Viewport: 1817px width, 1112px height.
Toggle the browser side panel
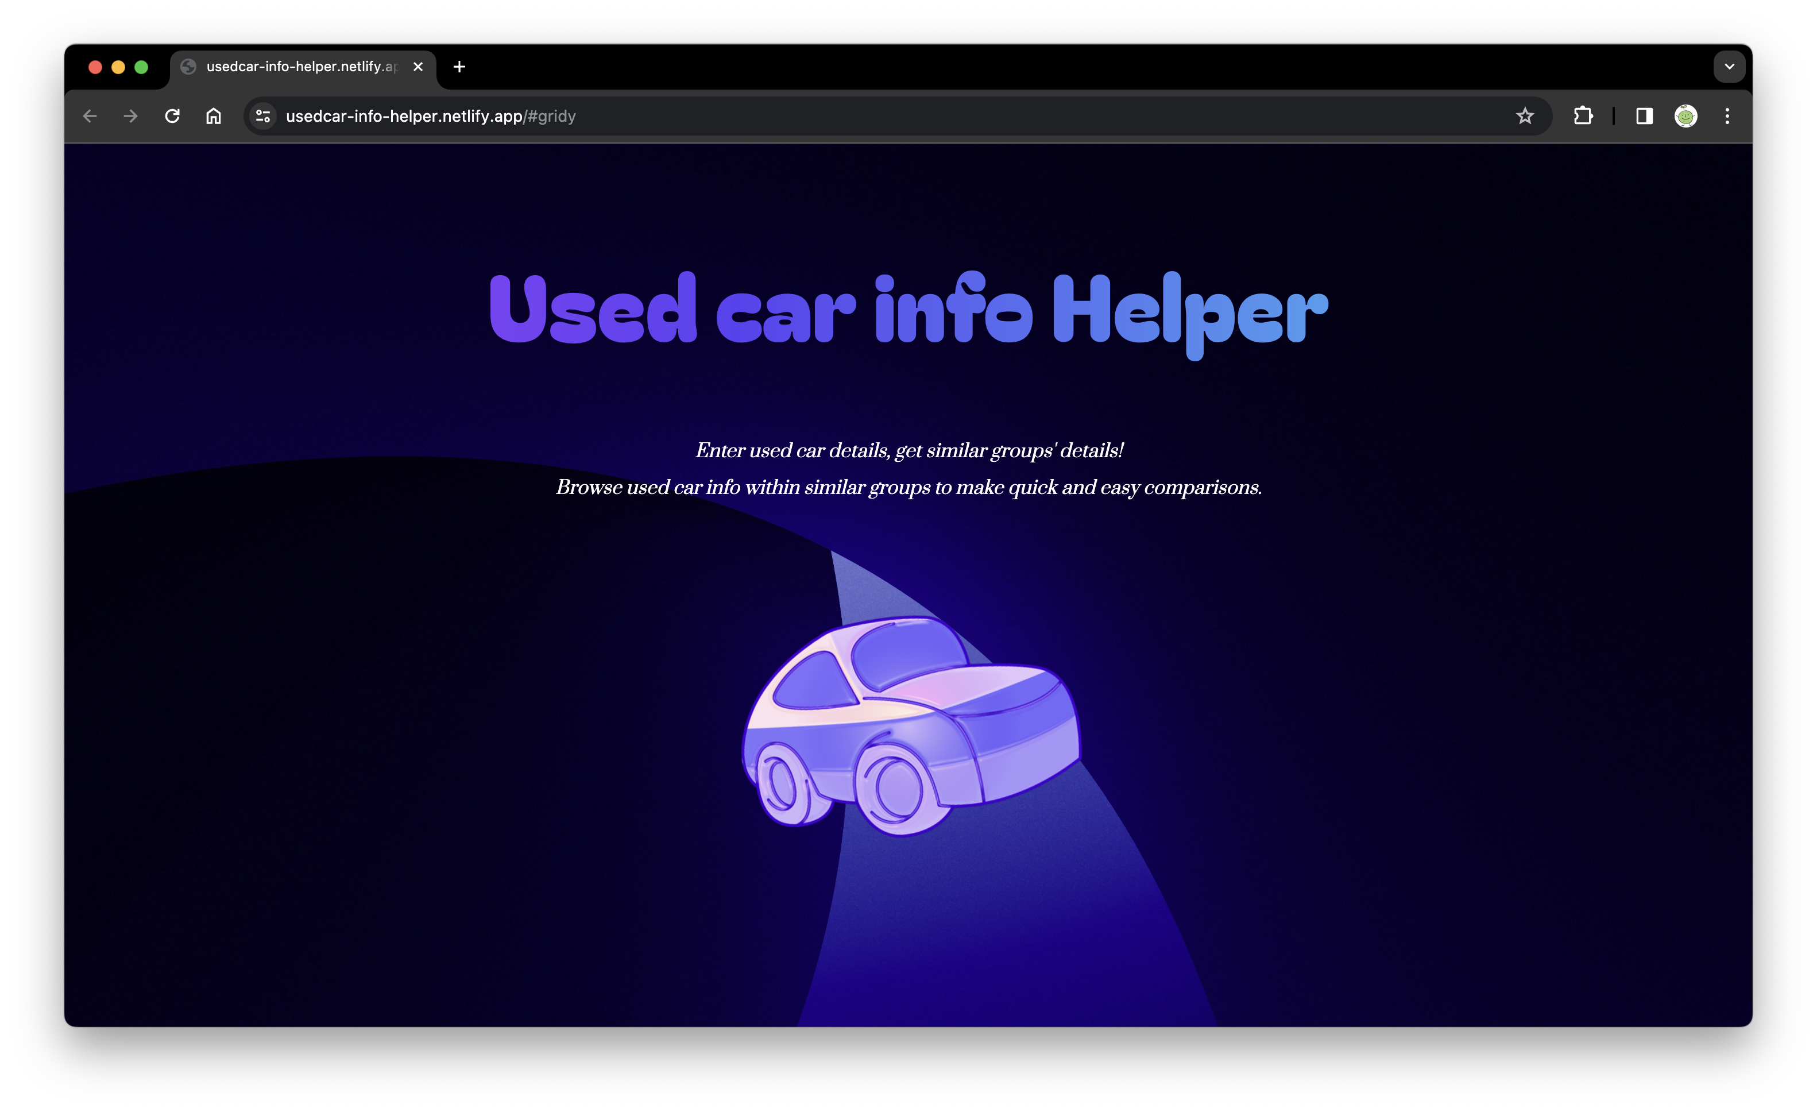click(1645, 116)
